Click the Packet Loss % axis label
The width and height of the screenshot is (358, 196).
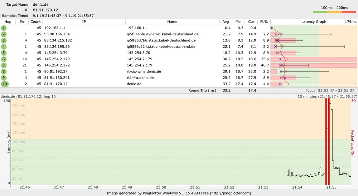(353, 142)
